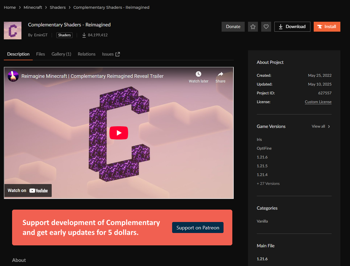Click the Download button
Viewport: 350px width, 266px height.
(292, 27)
